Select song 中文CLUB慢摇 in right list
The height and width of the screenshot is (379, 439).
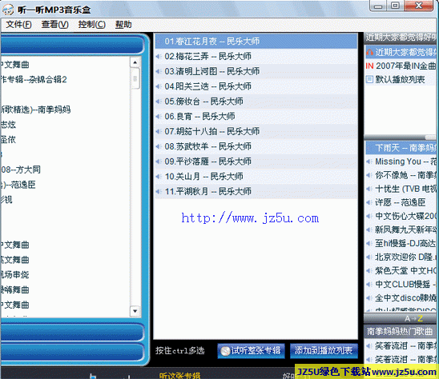(401, 285)
